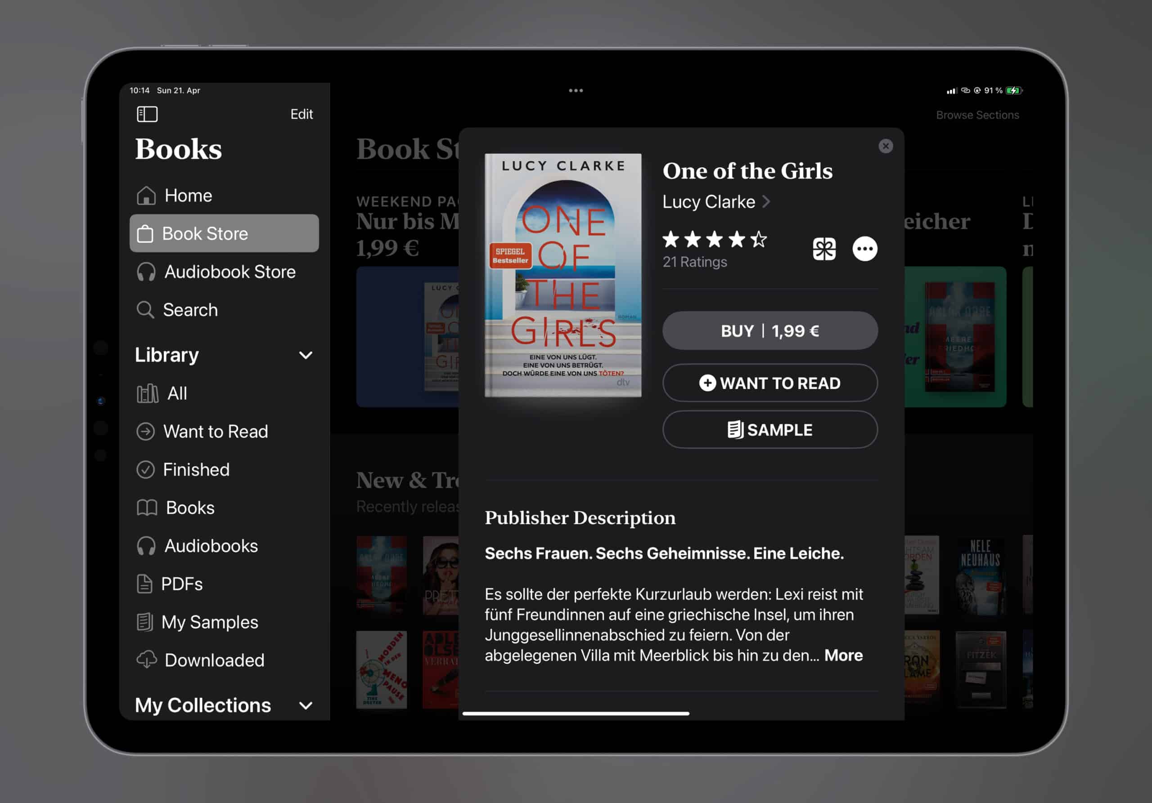The height and width of the screenshot is (803, 1152).
Task: Click the bookshelf icon beside All
Action: 148,393
